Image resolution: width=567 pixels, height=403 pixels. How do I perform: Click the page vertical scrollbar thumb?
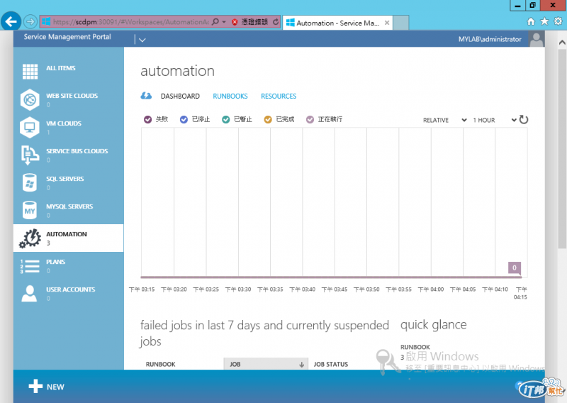562,148
